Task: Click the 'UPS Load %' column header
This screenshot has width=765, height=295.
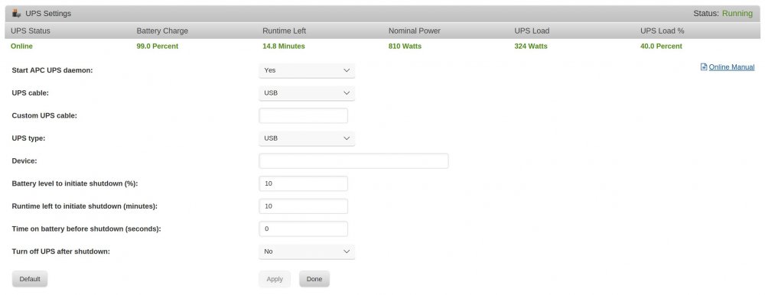Action: 662,31
